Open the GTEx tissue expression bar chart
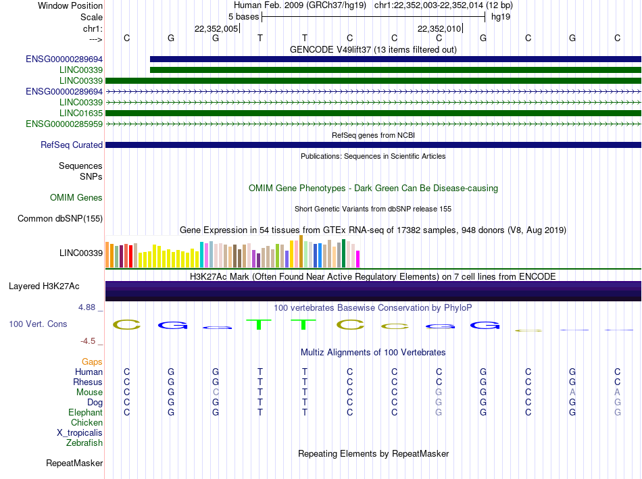Screen dimensions: 642x479 [x=232, y=251]
